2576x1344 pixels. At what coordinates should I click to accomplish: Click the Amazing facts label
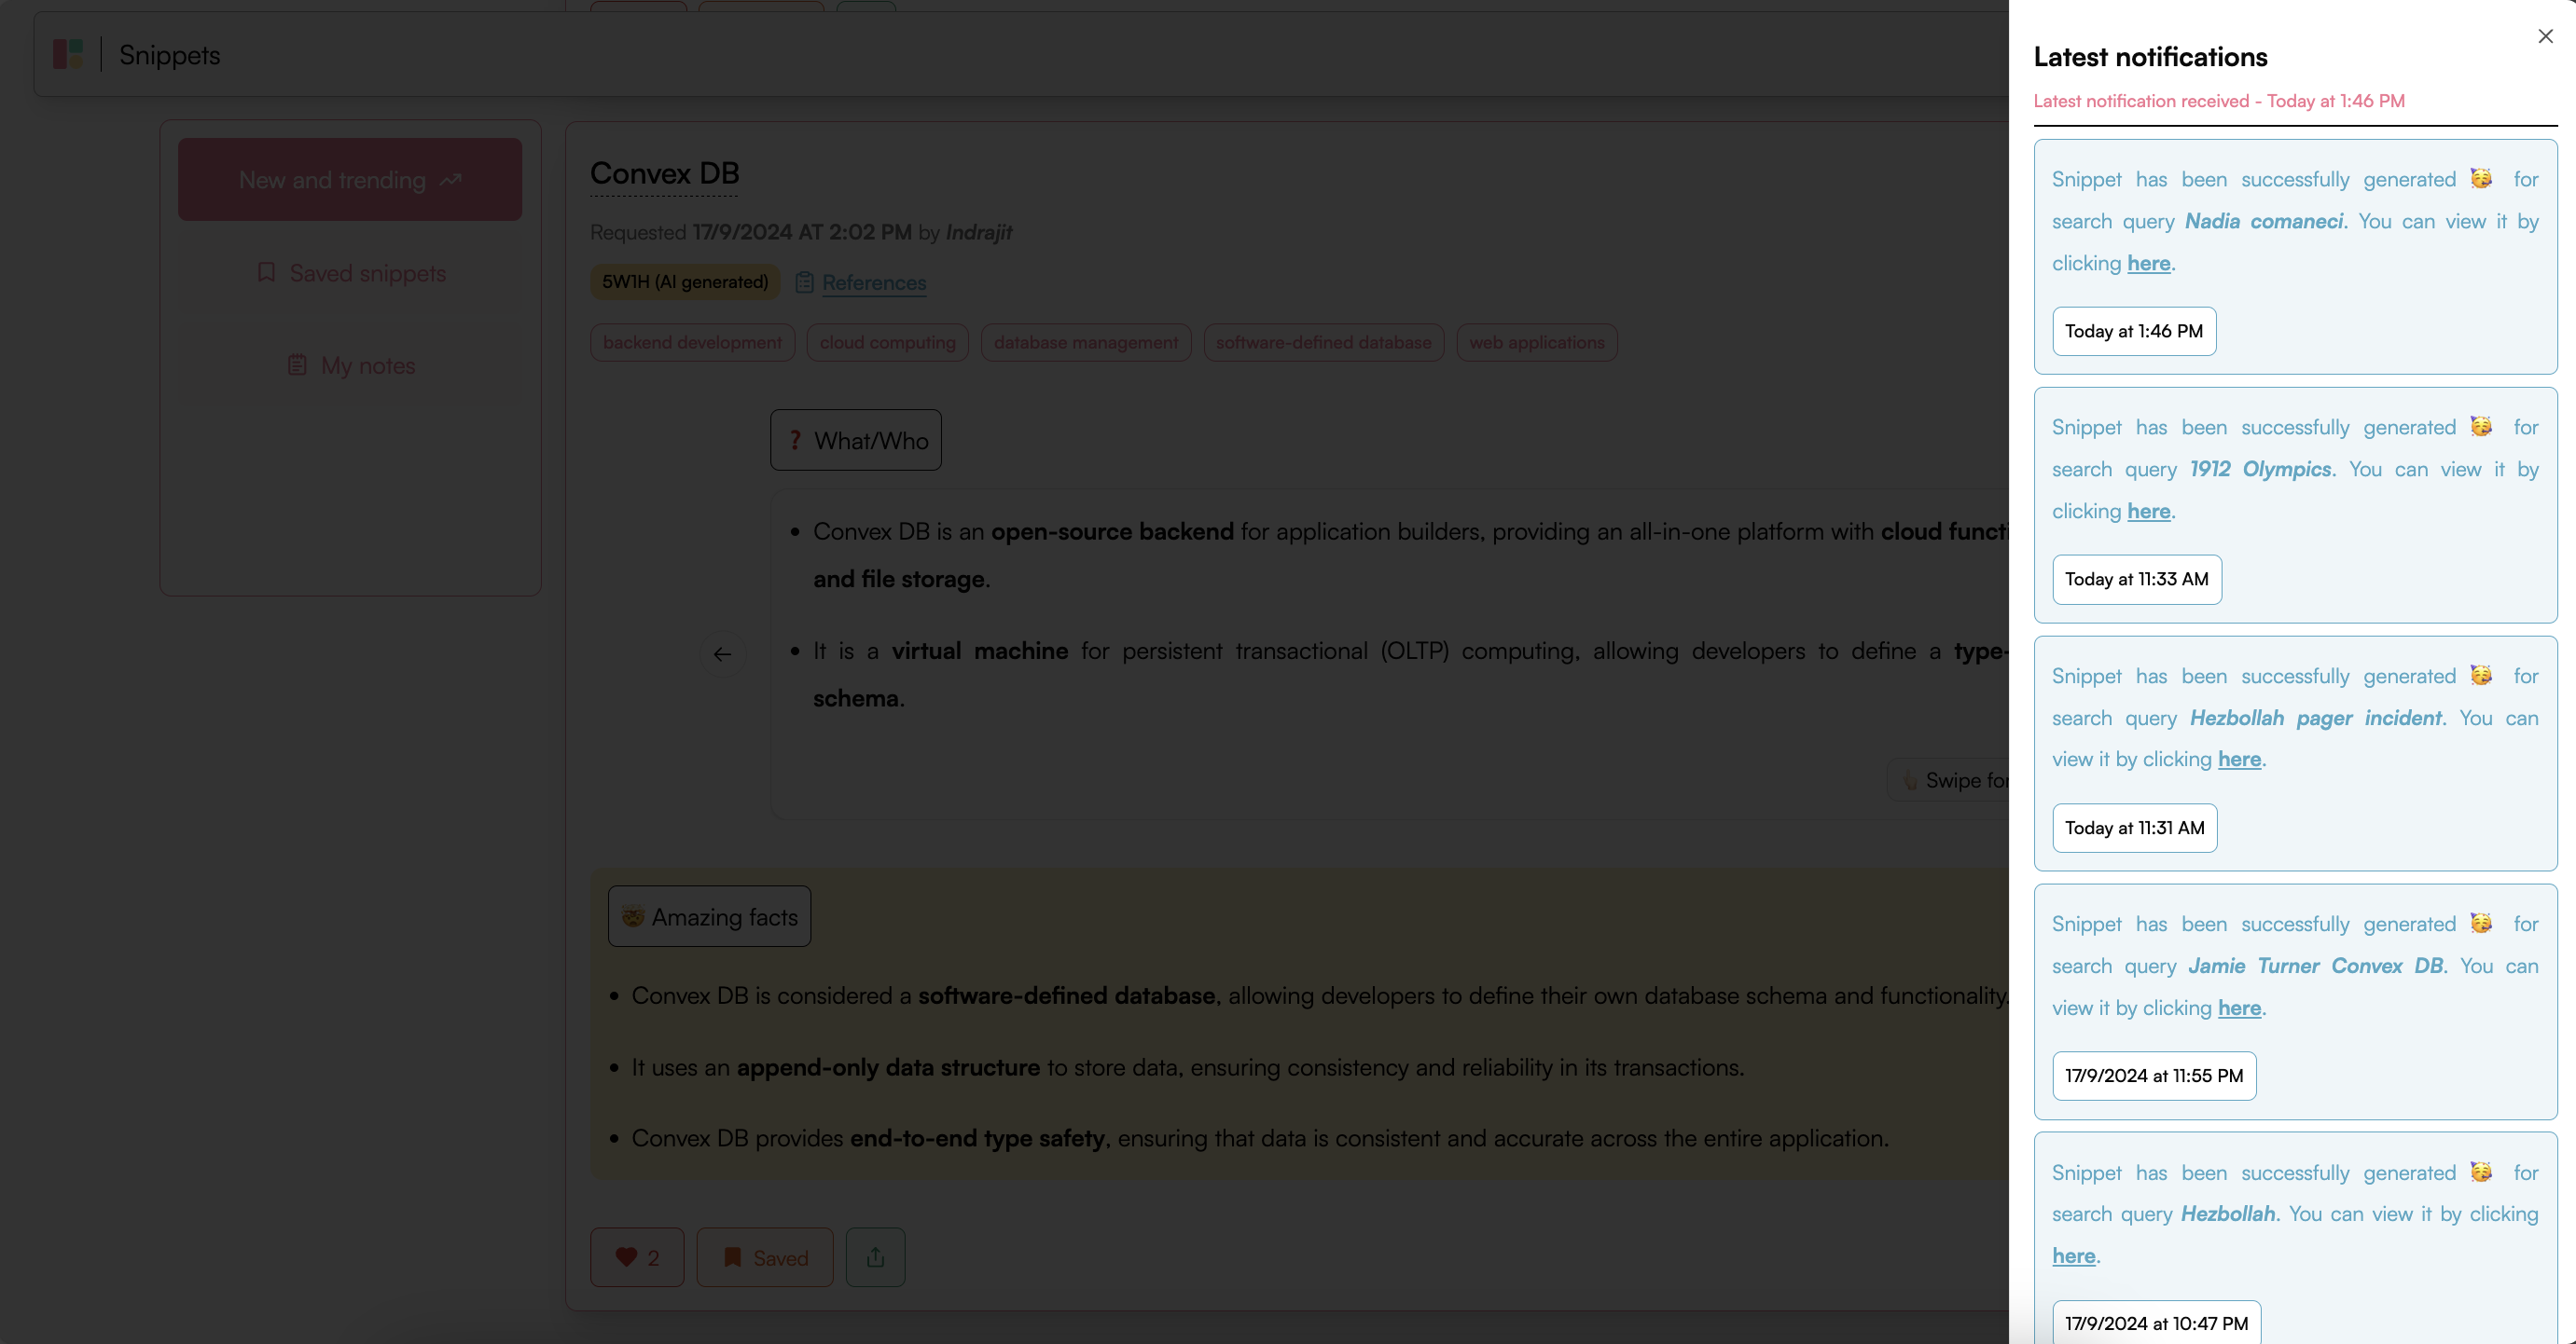pyautogui.click(x=709, y=916)
